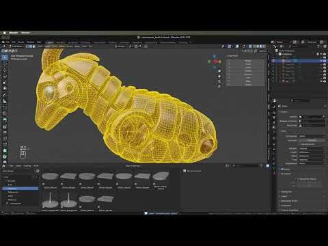Open the Edit menu

coord(14,42)
